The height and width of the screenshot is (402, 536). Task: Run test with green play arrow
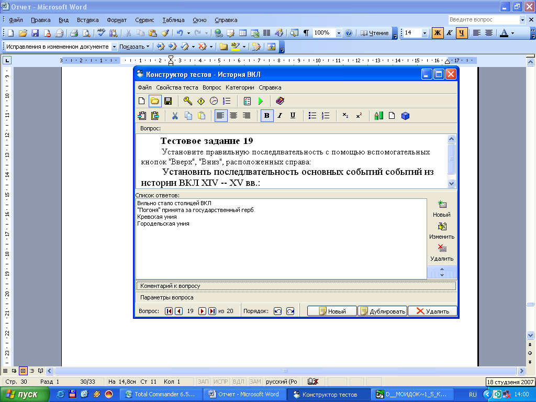pos(261,101)
